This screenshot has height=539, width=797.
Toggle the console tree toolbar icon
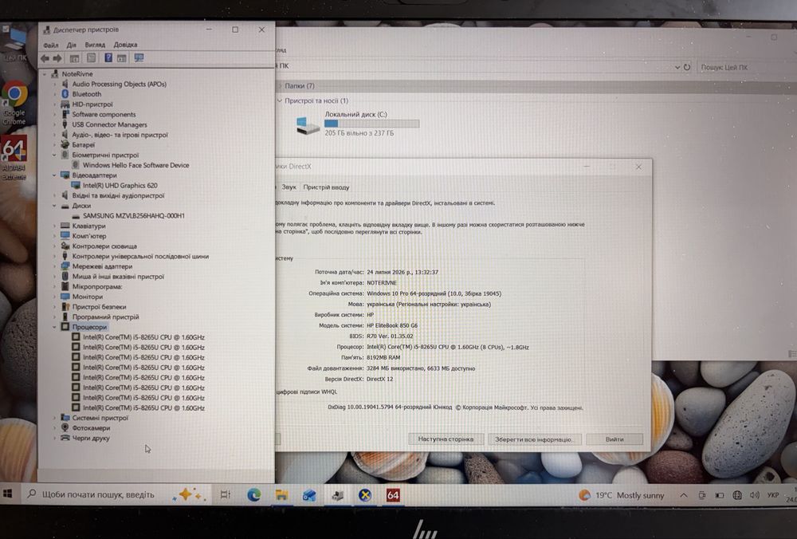pyautogui.click(x=74, y=58)
